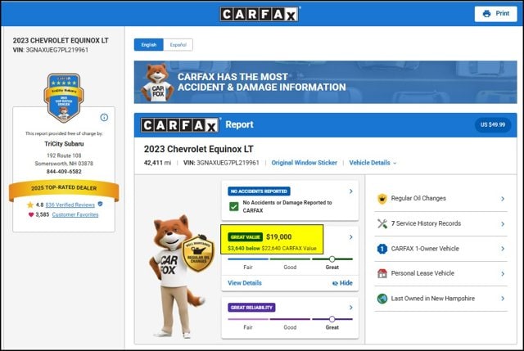
Task: Switch language to English
Action: tap(149, 45)
